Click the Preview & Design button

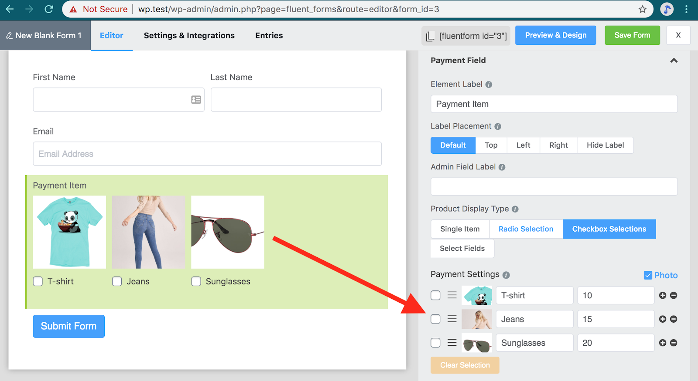click(x=556, y=35)
